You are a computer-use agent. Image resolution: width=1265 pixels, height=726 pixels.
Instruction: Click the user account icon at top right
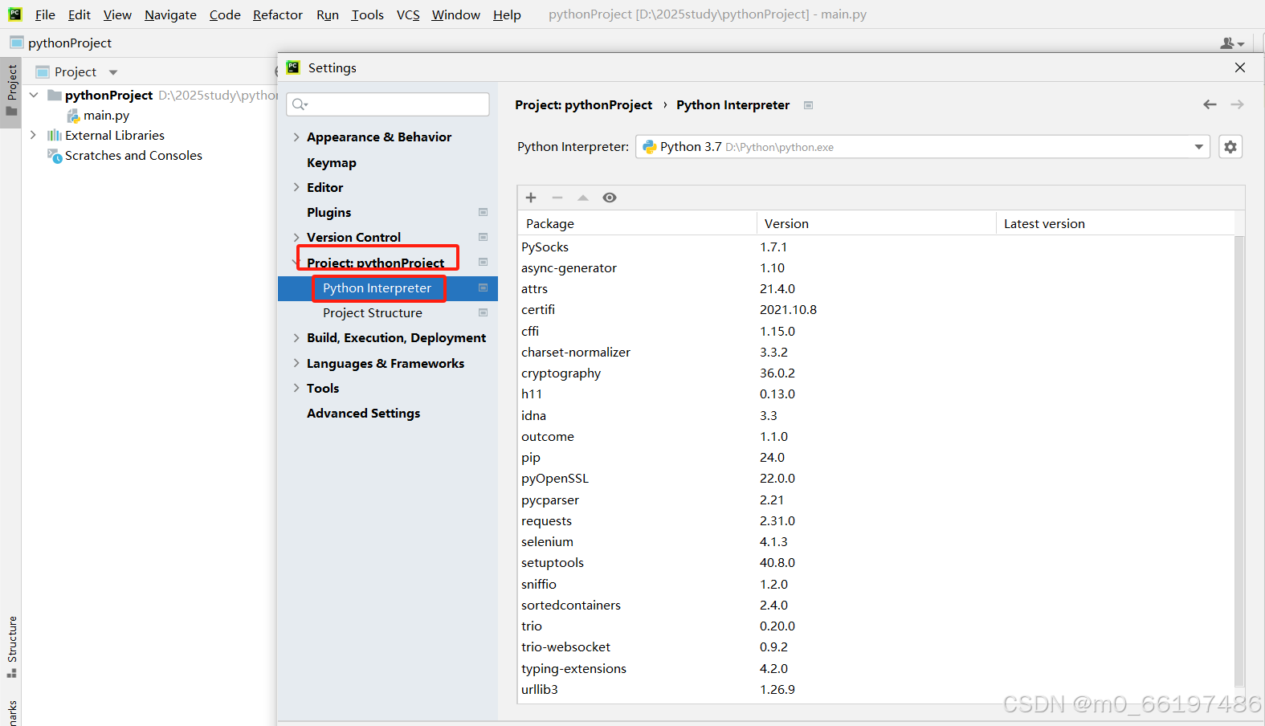pyautogui.click(x=1232, y=43)
